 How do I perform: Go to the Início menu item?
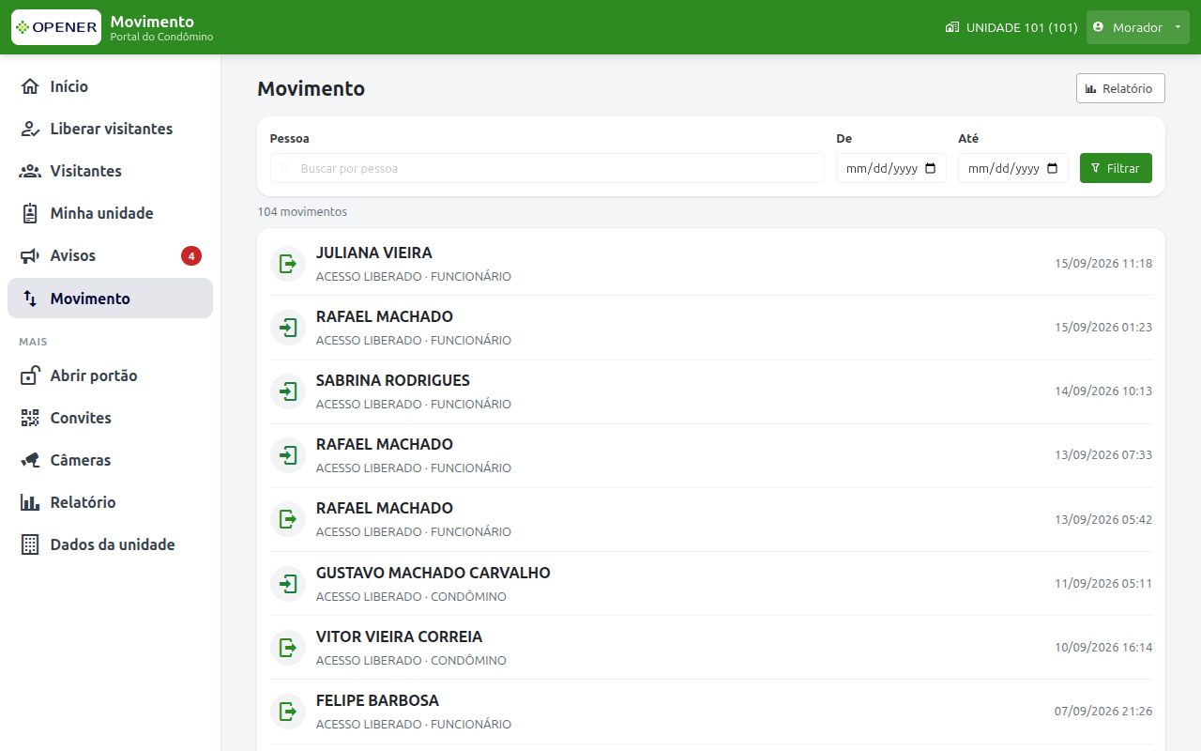click(x=110, y=86)
